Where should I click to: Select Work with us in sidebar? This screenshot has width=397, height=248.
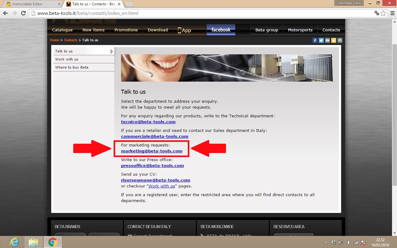[84, 59]
